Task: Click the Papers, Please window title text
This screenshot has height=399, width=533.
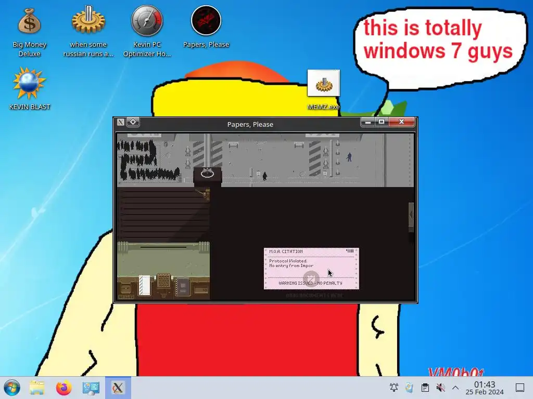Action: click(x=250, y=125)
